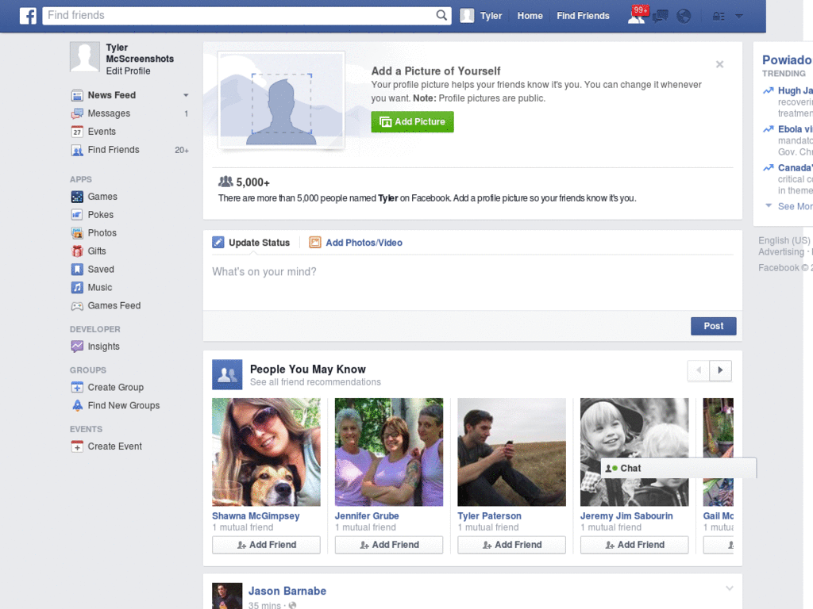This screenshot has height=609, width=813.
Task: Open Music in sidebar
Action: 99,287
